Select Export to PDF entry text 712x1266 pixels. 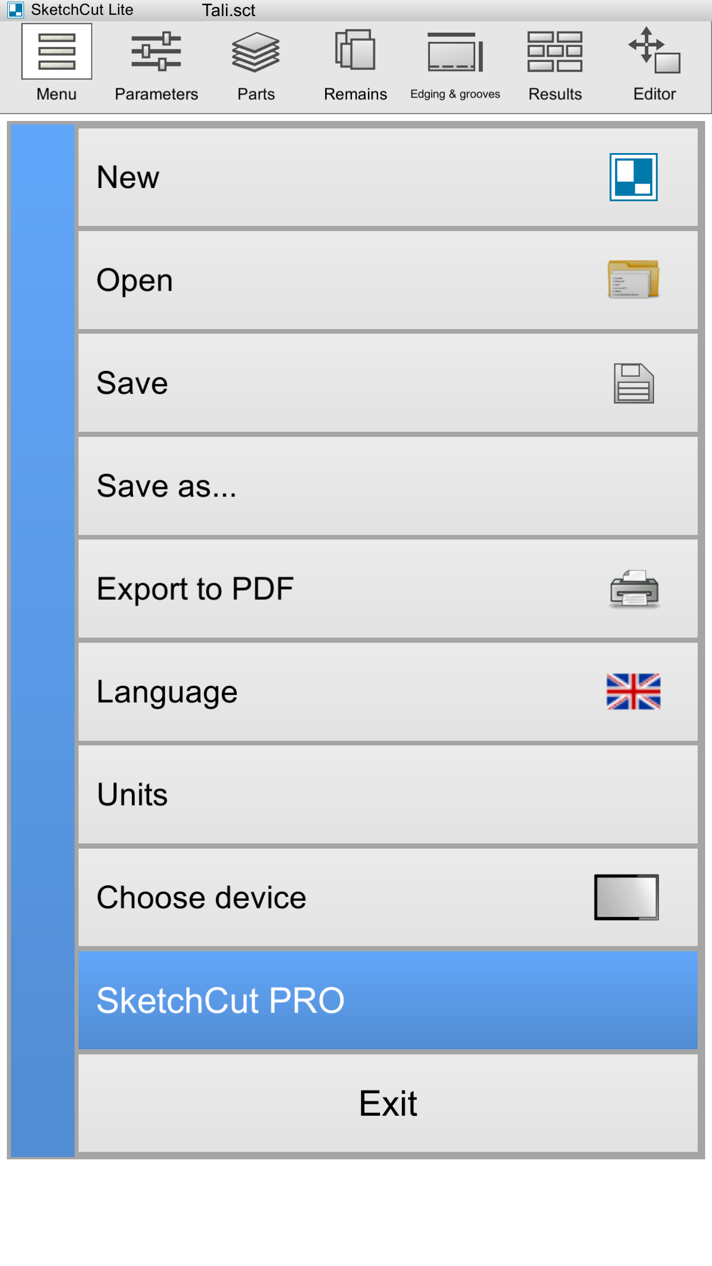tap(195, 589)
